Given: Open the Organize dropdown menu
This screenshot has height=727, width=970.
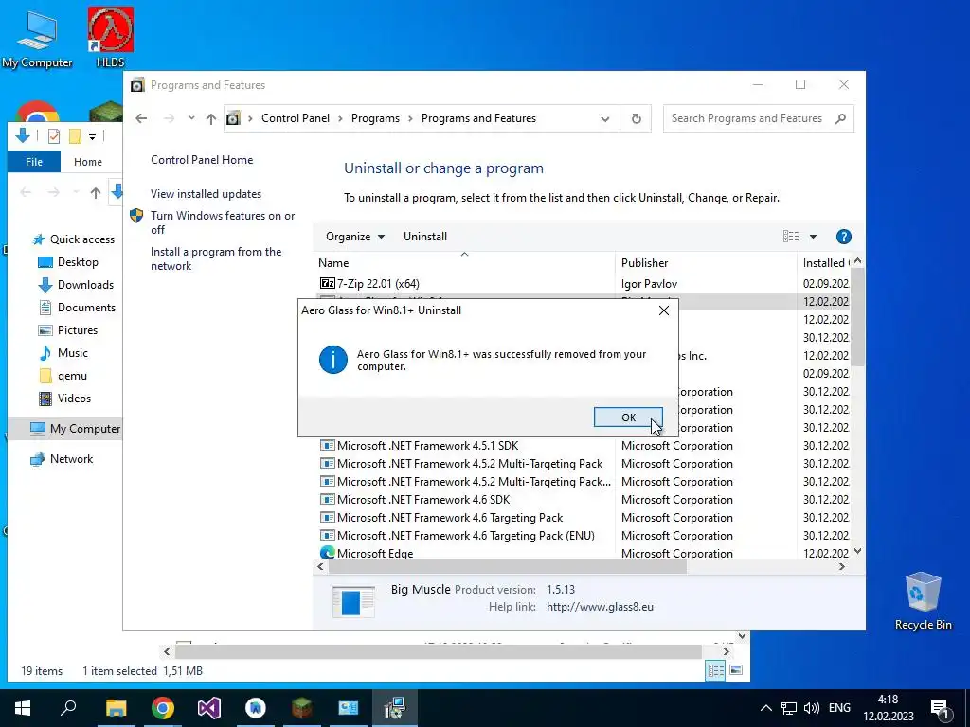Looking at the screenshot, I should click(x=355, y=236).
